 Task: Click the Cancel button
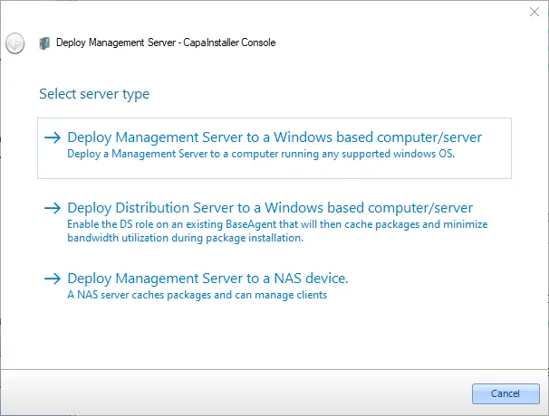tap(506, 393)
